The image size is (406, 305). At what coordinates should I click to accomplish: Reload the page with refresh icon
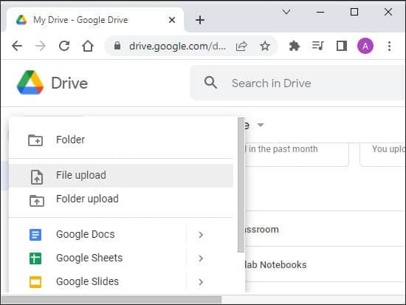pyautogui.click(x=64, y=46)
